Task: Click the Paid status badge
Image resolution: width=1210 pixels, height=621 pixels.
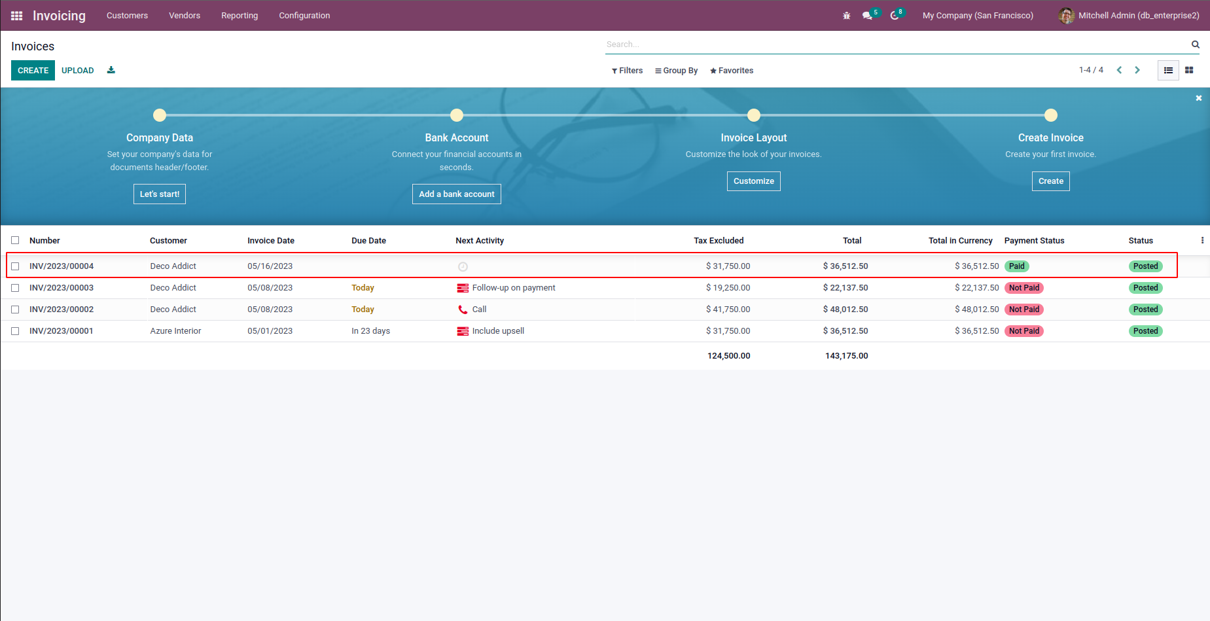Action: (x=1017, y=266)
